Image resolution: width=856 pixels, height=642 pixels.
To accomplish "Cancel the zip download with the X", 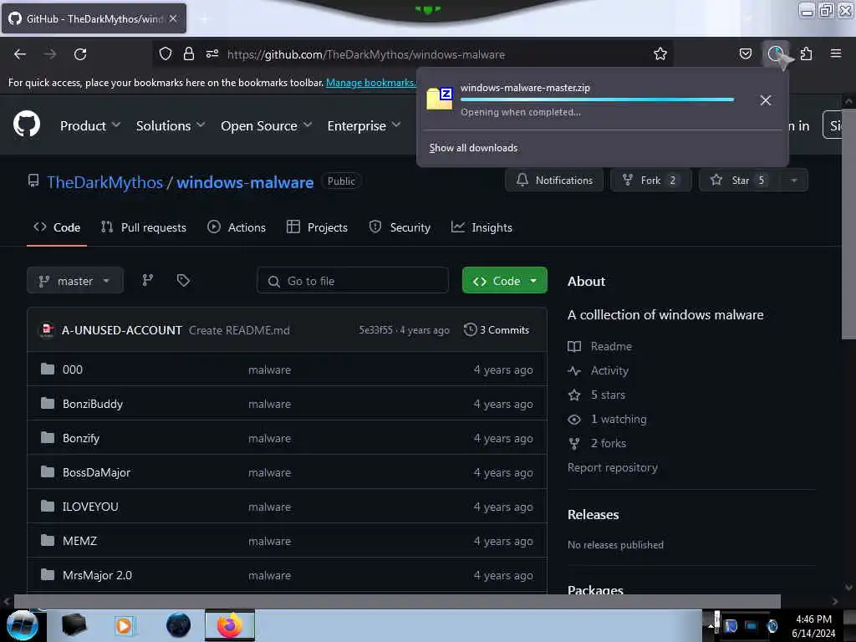I will click(x=766, y=100).
